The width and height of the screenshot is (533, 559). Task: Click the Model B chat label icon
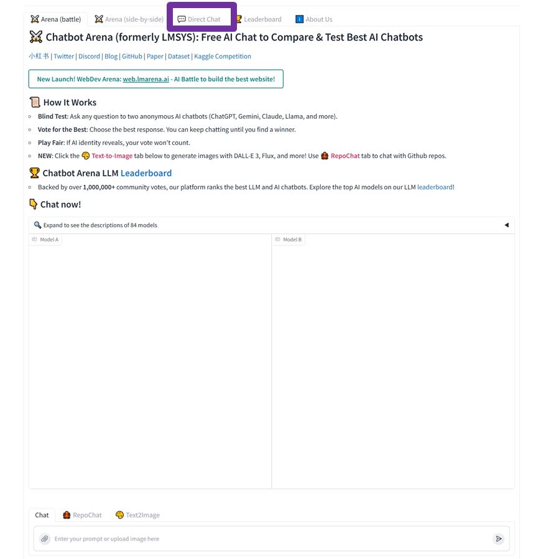coord(277,240)
